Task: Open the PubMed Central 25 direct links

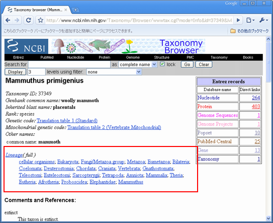Action: [257, 141]
